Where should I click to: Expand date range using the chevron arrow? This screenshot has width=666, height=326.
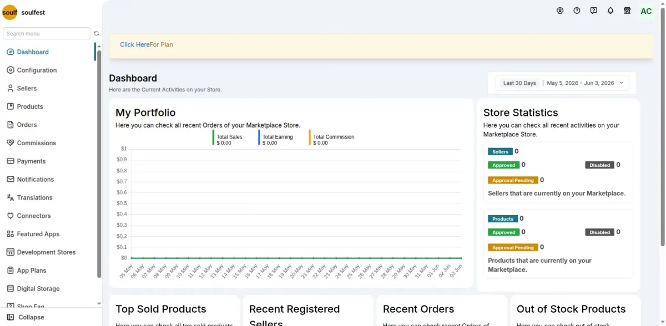(621, 83)
